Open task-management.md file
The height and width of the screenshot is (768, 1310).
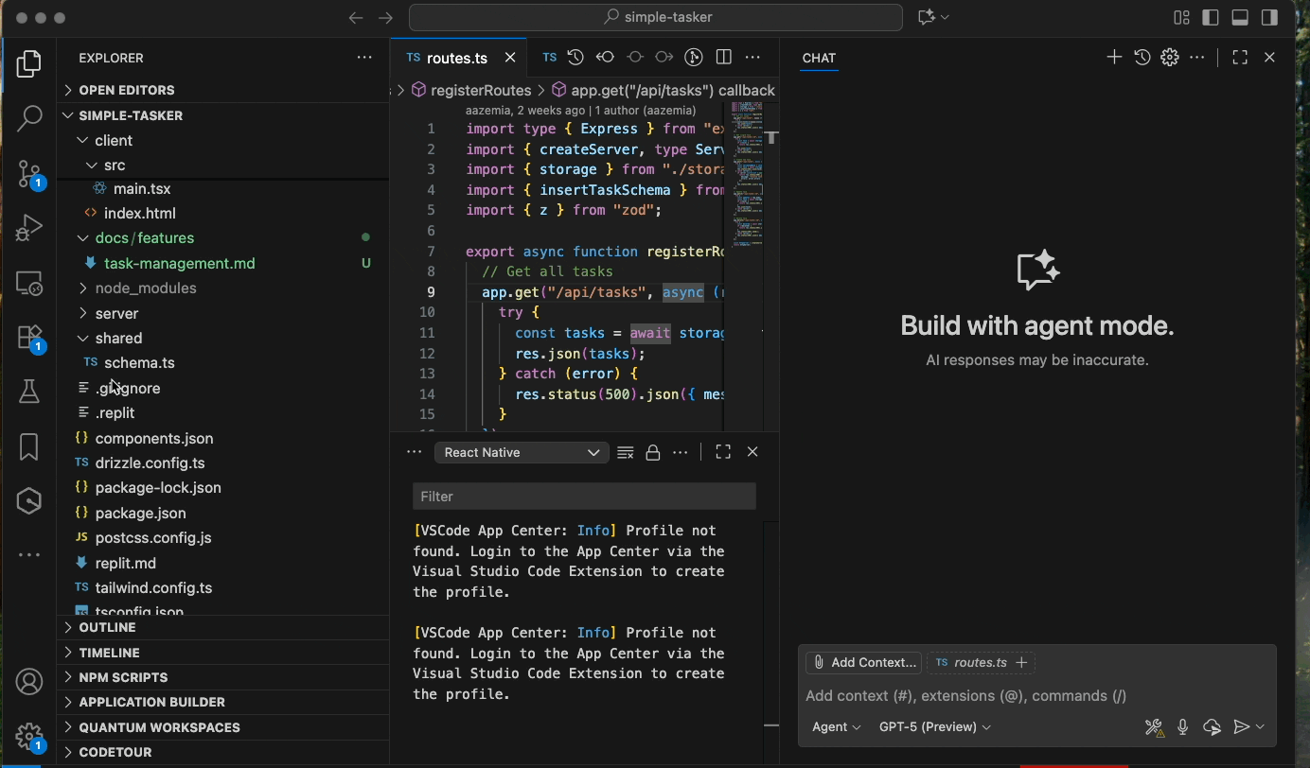click(x=179, y=264)
